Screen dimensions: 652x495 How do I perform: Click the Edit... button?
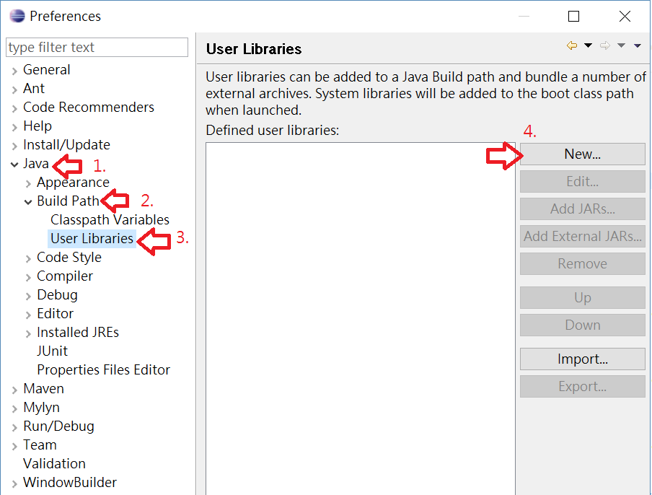coord(583,182)
